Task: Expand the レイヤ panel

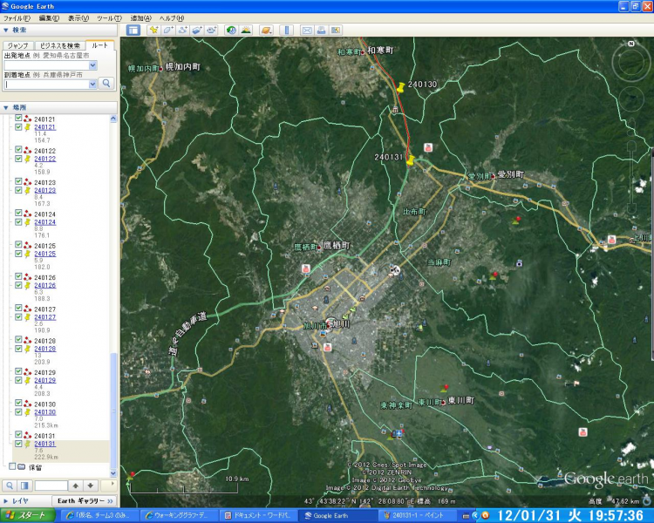Action: [x=6, y=501]
